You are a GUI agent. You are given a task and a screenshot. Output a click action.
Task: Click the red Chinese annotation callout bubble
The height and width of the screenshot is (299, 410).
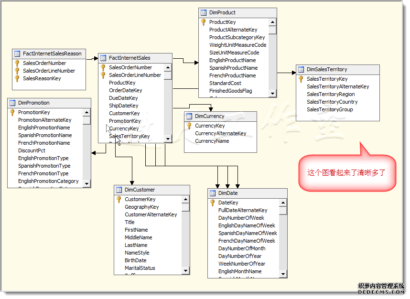[346, 172]
